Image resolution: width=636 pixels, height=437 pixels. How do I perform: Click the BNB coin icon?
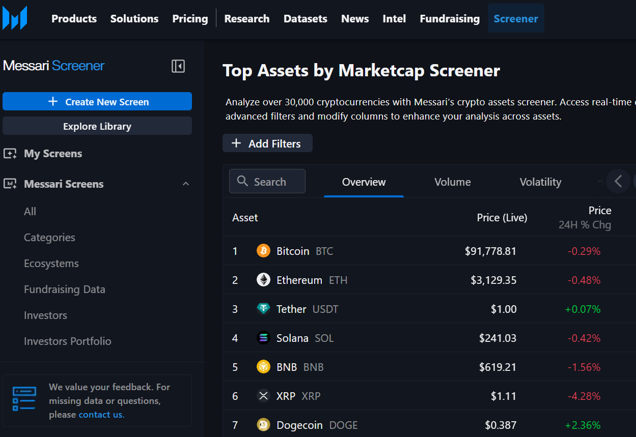point(263,367)
